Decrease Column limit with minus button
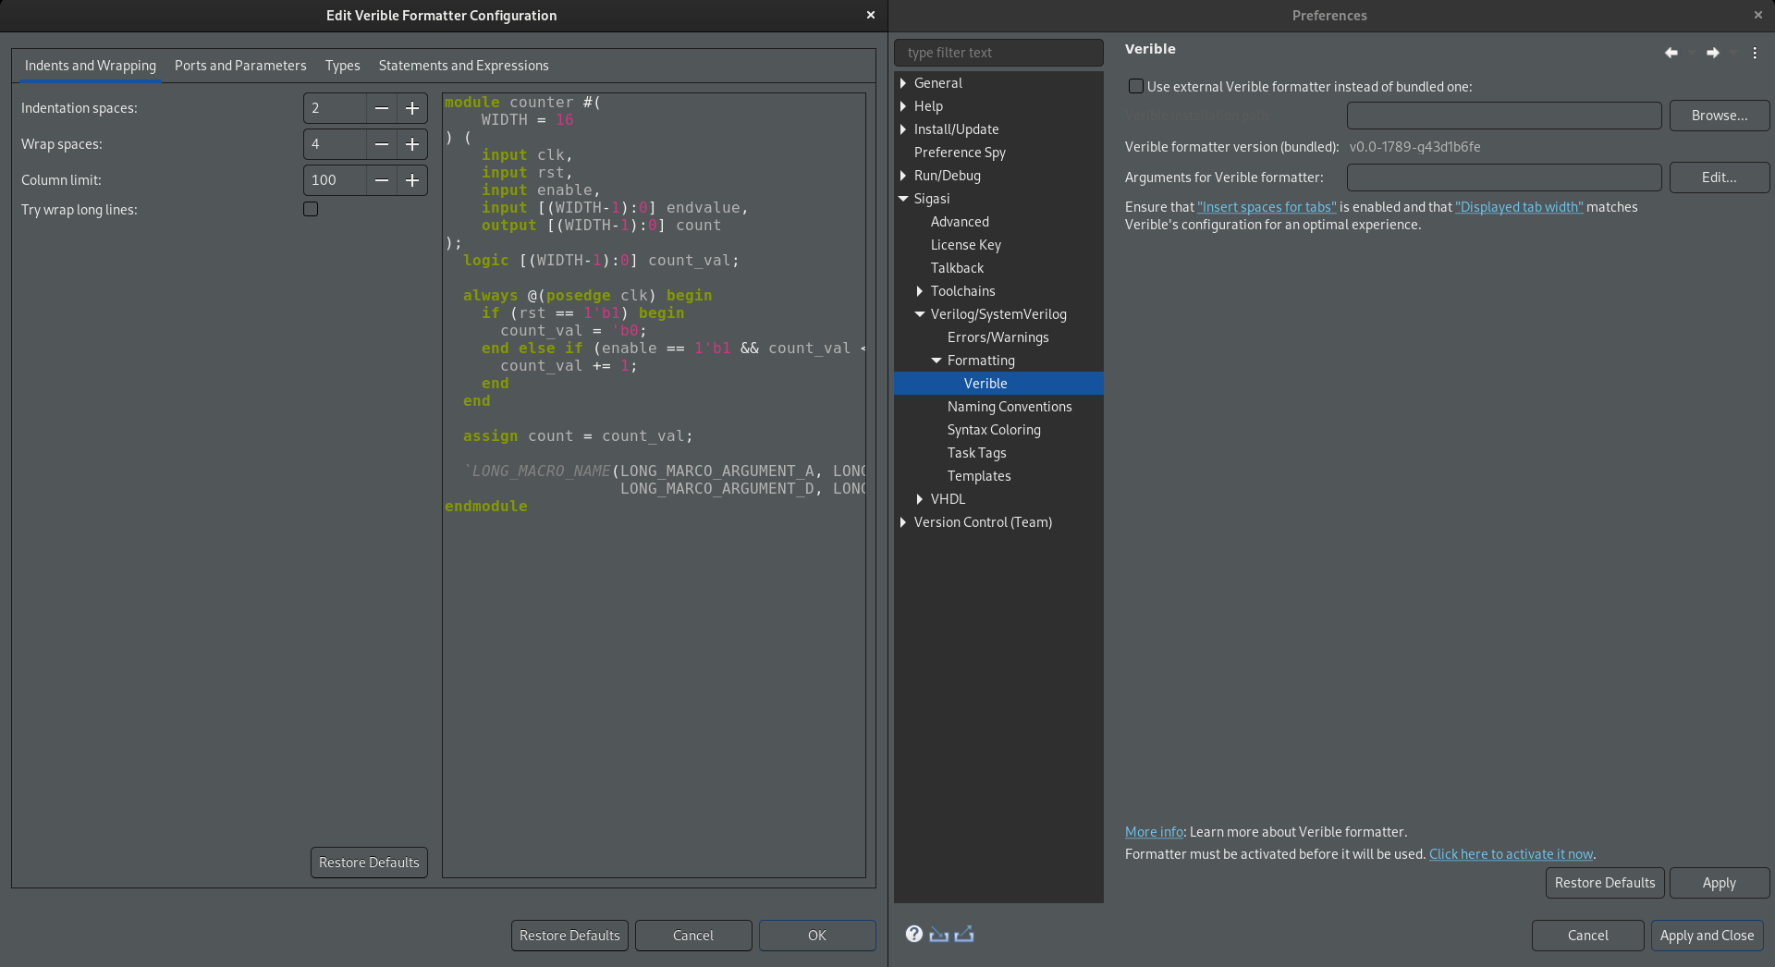The height and width of the screenshot is (967, 1775). point(381,180)
